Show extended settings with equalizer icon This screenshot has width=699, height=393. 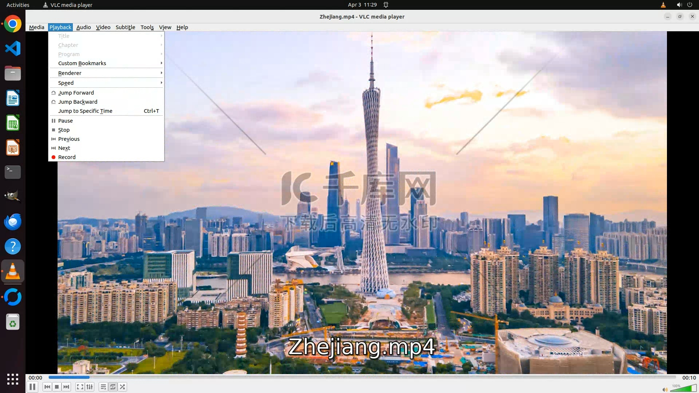90,387
